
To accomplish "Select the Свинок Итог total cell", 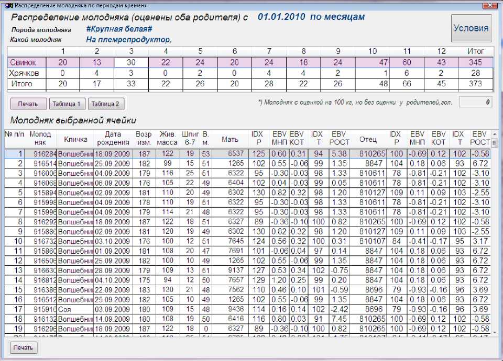I will click(475, 62).
